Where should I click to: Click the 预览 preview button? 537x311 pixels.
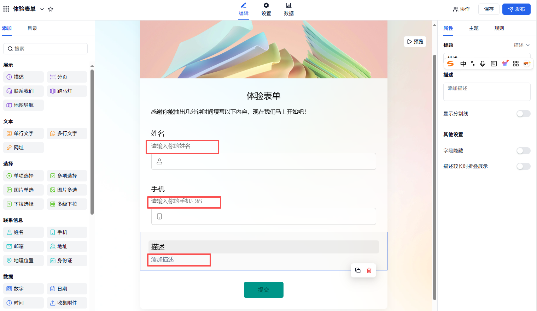(415, 42)
